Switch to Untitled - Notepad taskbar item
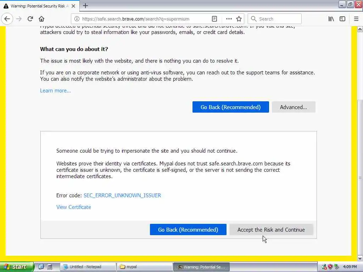This screenshot has width=363, height=272. click(88, 267)
